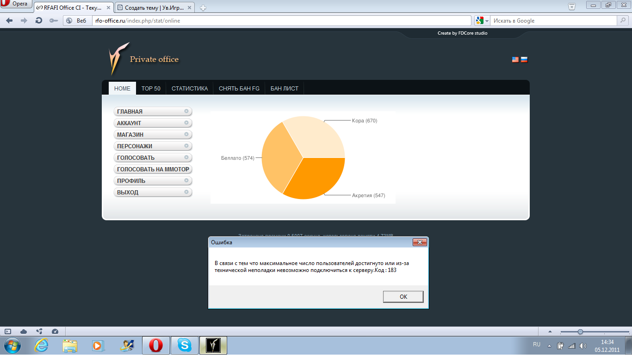Click the power plug tray icon
This screenshot has height=356, width=632.
pos(560,345)
